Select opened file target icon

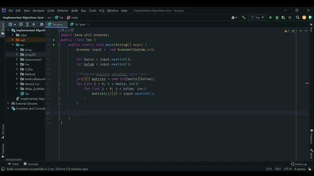click(x=21, y=24)
